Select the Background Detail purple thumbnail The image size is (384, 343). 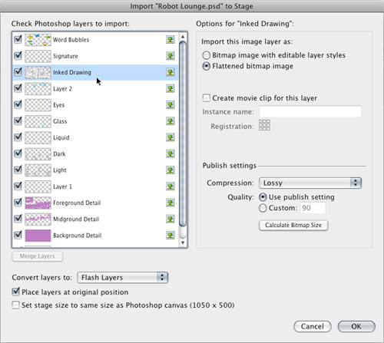tap(38, 236)
